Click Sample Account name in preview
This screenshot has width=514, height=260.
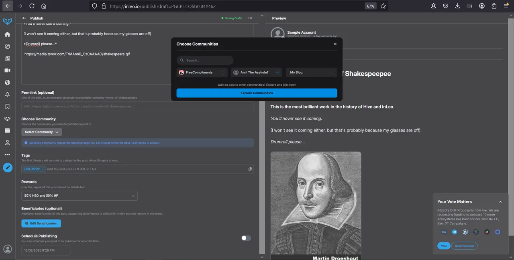pyautogui.click(x=302, y=32)
